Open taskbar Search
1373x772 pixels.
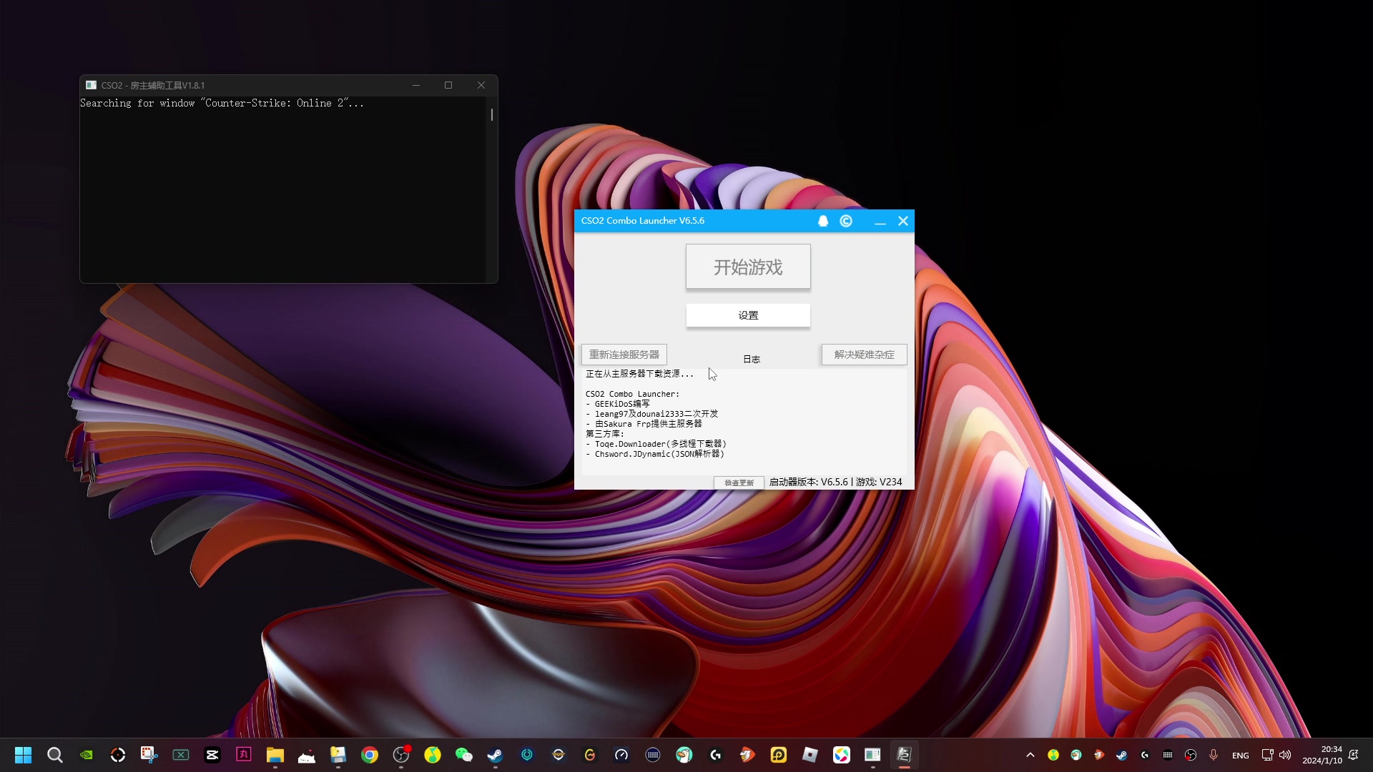[x=54, y=755]
